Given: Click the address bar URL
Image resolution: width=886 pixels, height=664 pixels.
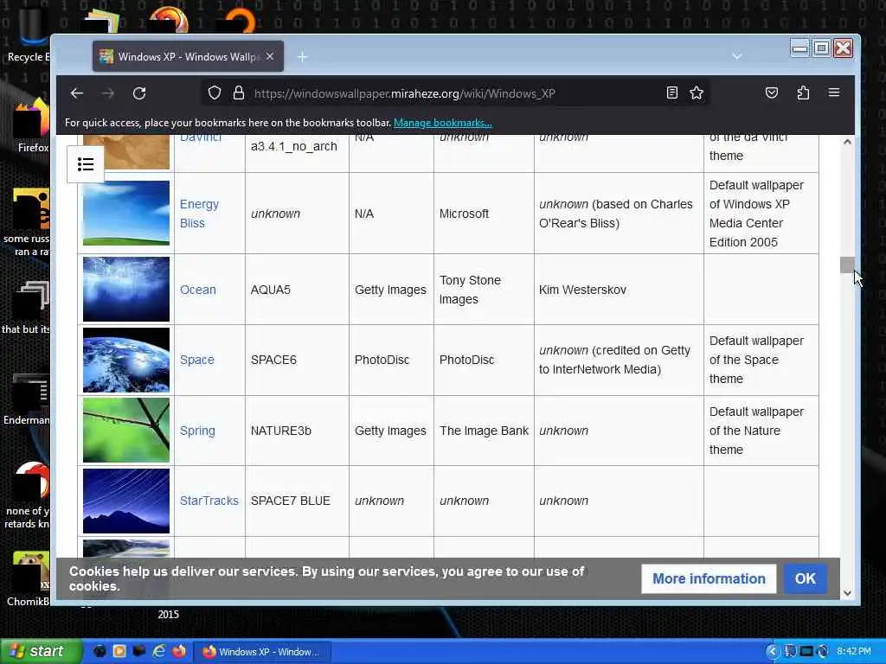Looking at the screenshot, I should click(405, 93).
